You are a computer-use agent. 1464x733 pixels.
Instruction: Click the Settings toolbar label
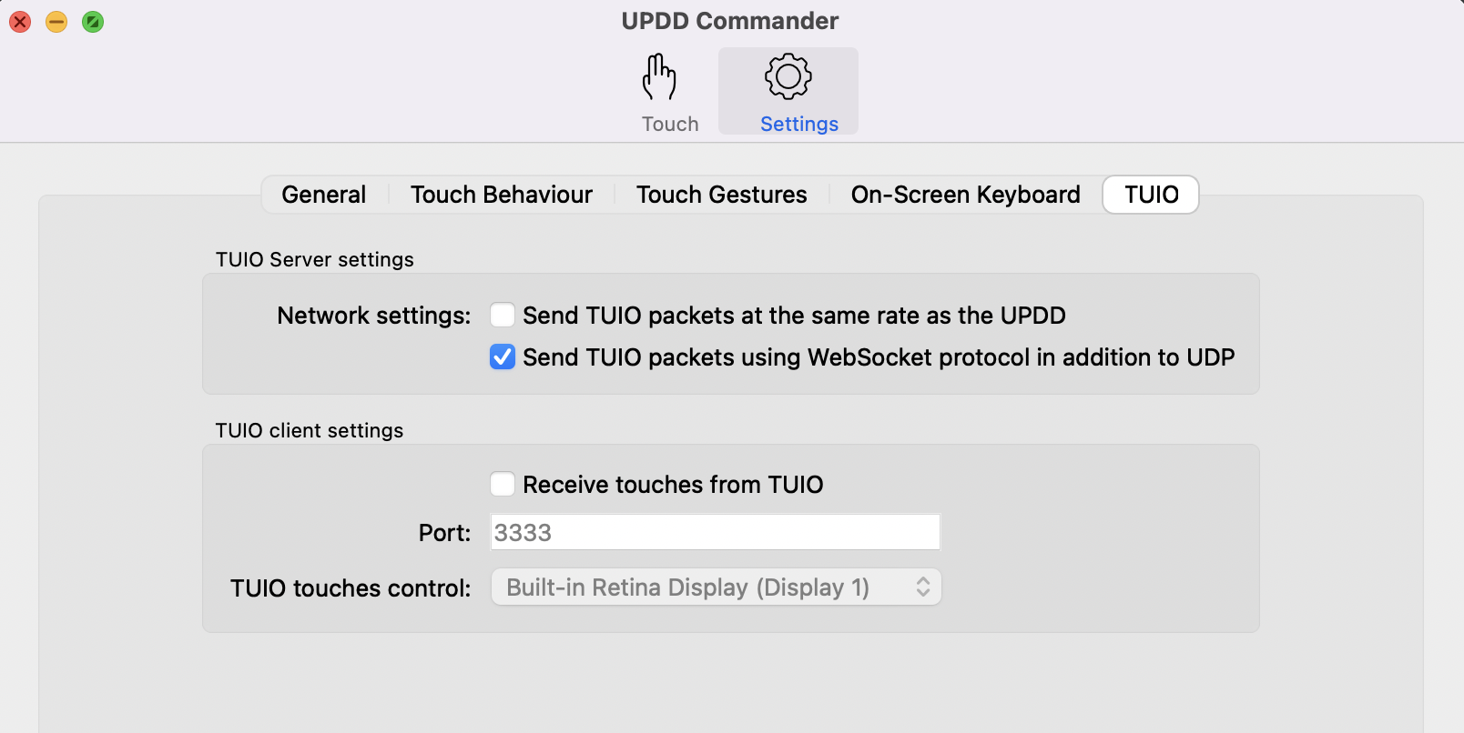pos(798,124)
